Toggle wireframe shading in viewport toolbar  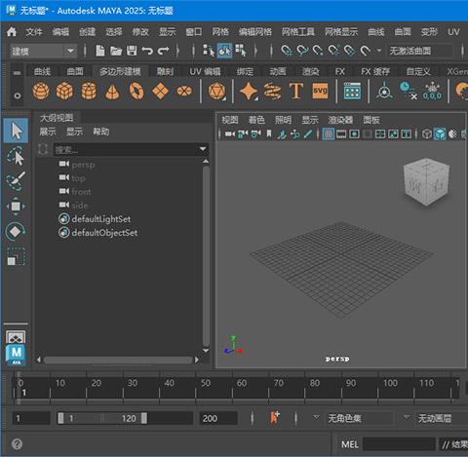click(x=427, y=133)
